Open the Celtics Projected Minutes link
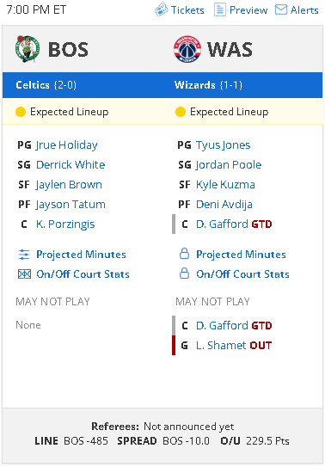Viewport: 325px width, 467px height. click(81, 255)
